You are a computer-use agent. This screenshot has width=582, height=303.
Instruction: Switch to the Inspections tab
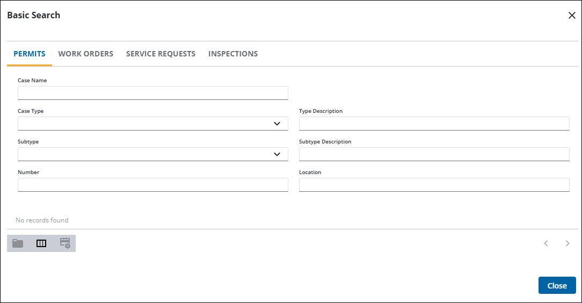click(233, 54)
